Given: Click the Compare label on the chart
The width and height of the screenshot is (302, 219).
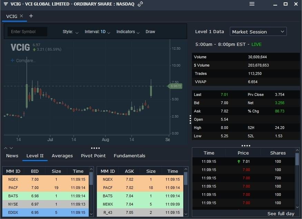Looking at the screenshot, I should point(26,61).
